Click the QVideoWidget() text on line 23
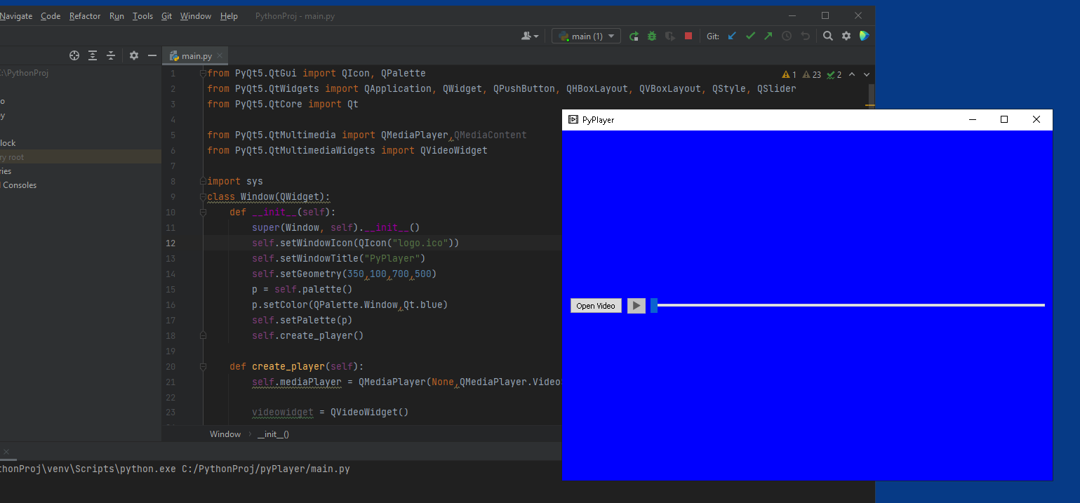Screen dimensions: 1080x503 pyautogui.click(x=370, y=413)
